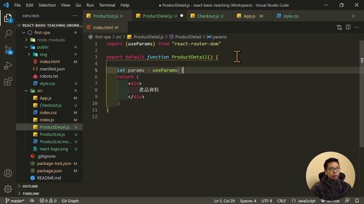Image resolution: width=364 pixels, height=204 pixels.
Task: Collapse the public folder
Action: (x=49, y=47)
